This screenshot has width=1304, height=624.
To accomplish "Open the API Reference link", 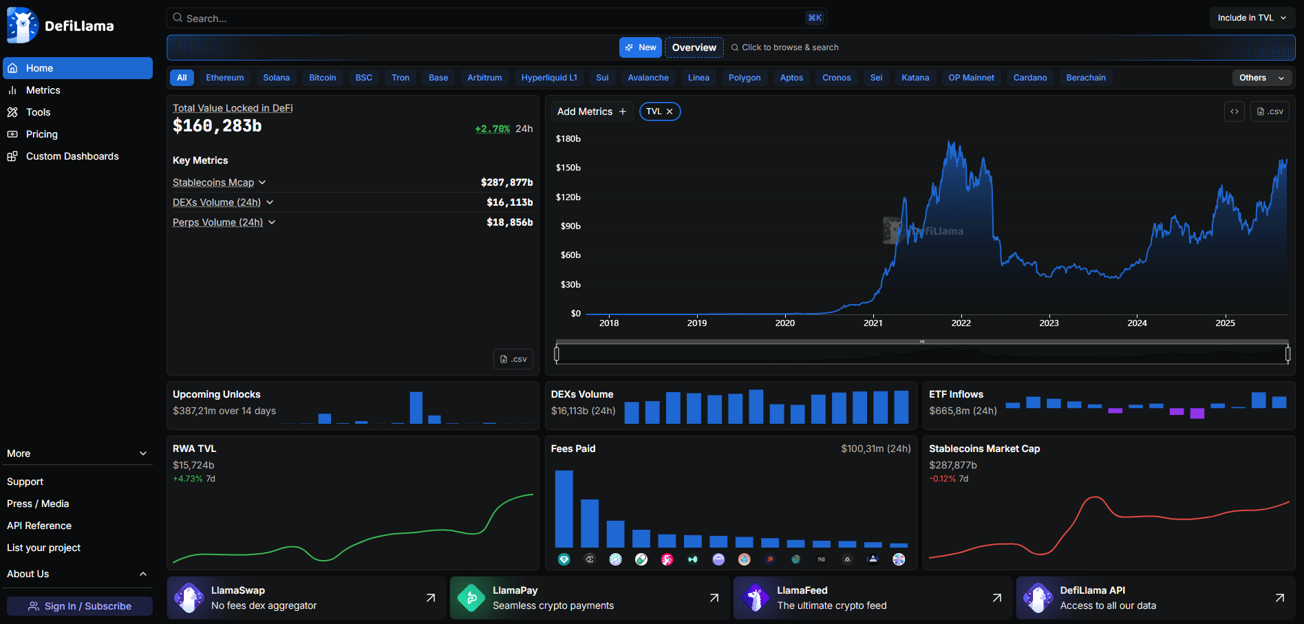I will click(x=39, y=526).
